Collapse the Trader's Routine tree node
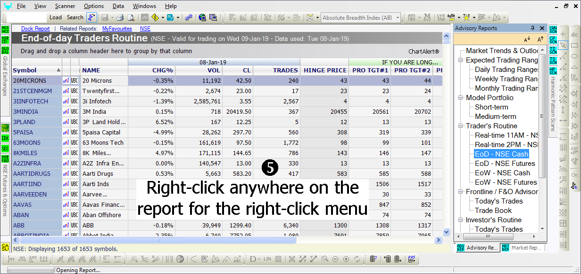This screenshot has width=581, height=274. [x=460, y=126]
